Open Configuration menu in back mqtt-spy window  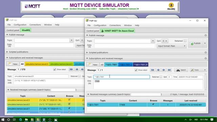20,25
